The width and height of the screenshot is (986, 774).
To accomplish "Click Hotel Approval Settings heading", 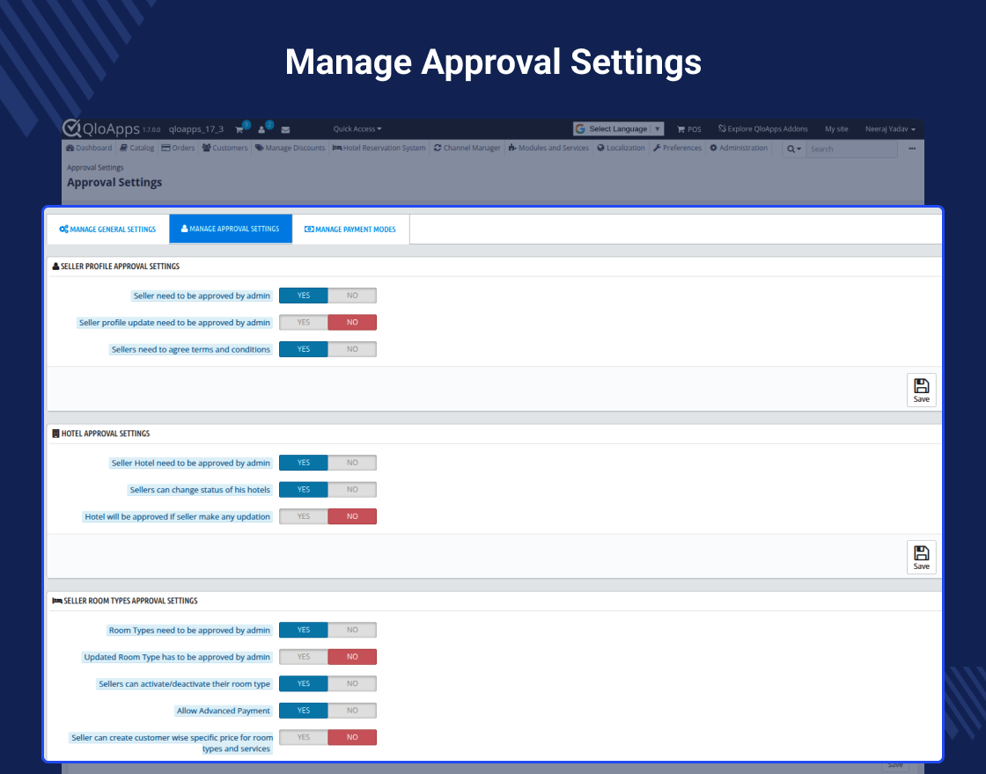I will [106, 434].
